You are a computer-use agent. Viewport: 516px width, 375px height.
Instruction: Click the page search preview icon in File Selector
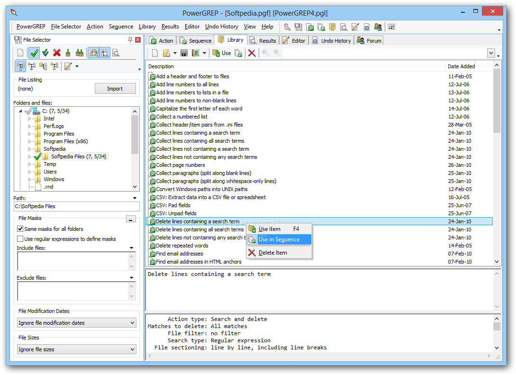point(116,53)
